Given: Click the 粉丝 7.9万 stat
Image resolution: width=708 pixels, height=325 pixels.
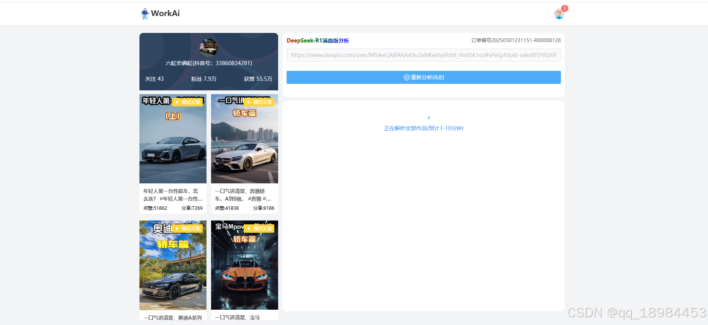Looking at the screenshot, I should (x=204, y=79).
